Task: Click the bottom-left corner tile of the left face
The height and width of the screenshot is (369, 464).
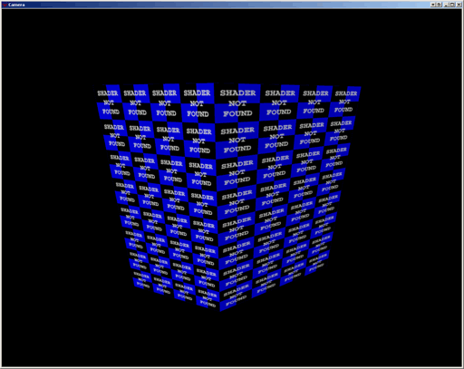Action: click(x=142, y=279)
